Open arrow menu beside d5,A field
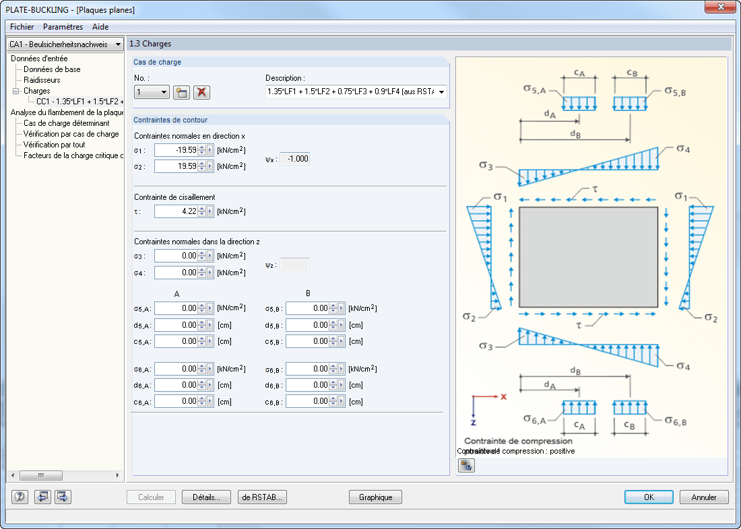This screenshot has width=741, height=529. [x=210, y=325]
